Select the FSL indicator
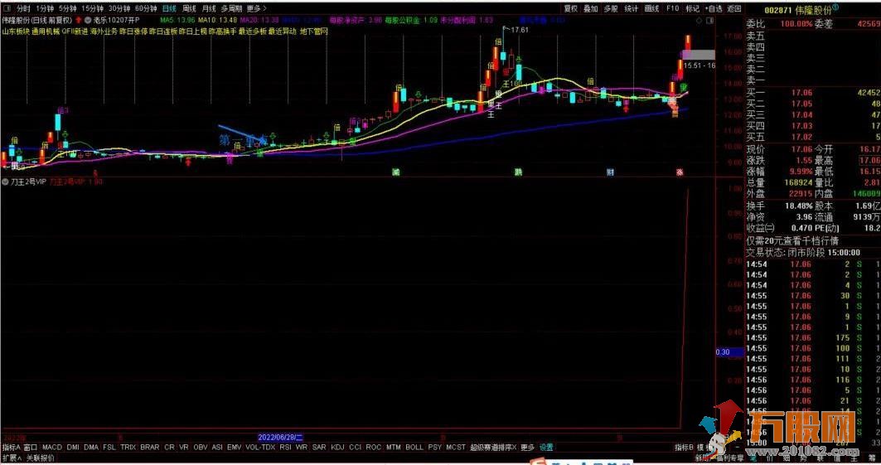Screen dimensions: 881x465 point(109,448)
